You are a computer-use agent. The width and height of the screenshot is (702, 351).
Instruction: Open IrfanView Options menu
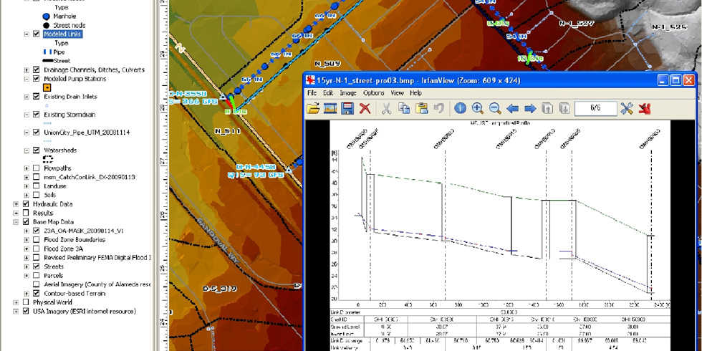(x=373, y=93)
